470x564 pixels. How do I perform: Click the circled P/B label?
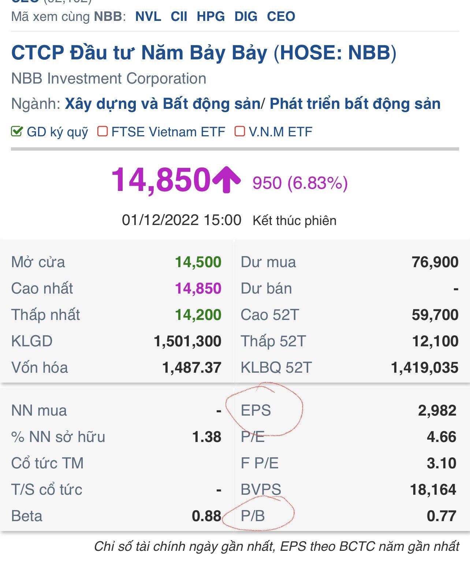pyautogui.click(x=253, y=516)
